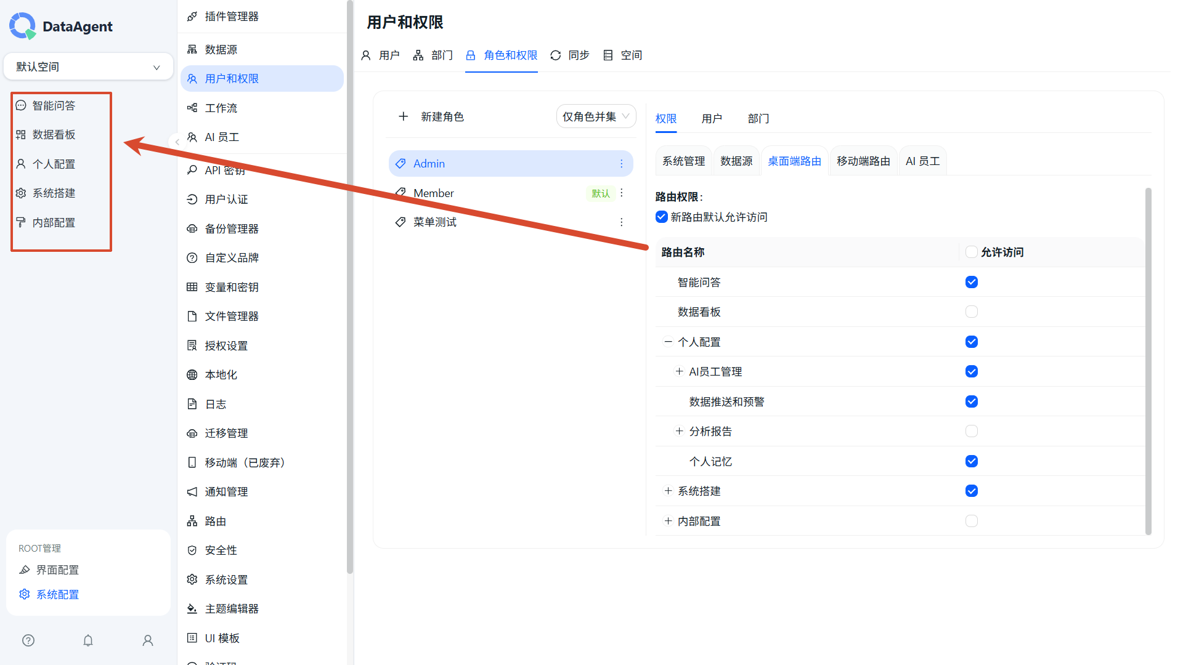1183x665 pixels.
Task: Toggle 新路由默认允许访问 checkbox
Action: (662, 217)
